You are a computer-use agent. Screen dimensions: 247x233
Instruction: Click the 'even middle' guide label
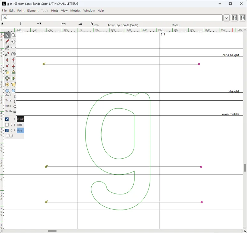[x=230, y=114]
